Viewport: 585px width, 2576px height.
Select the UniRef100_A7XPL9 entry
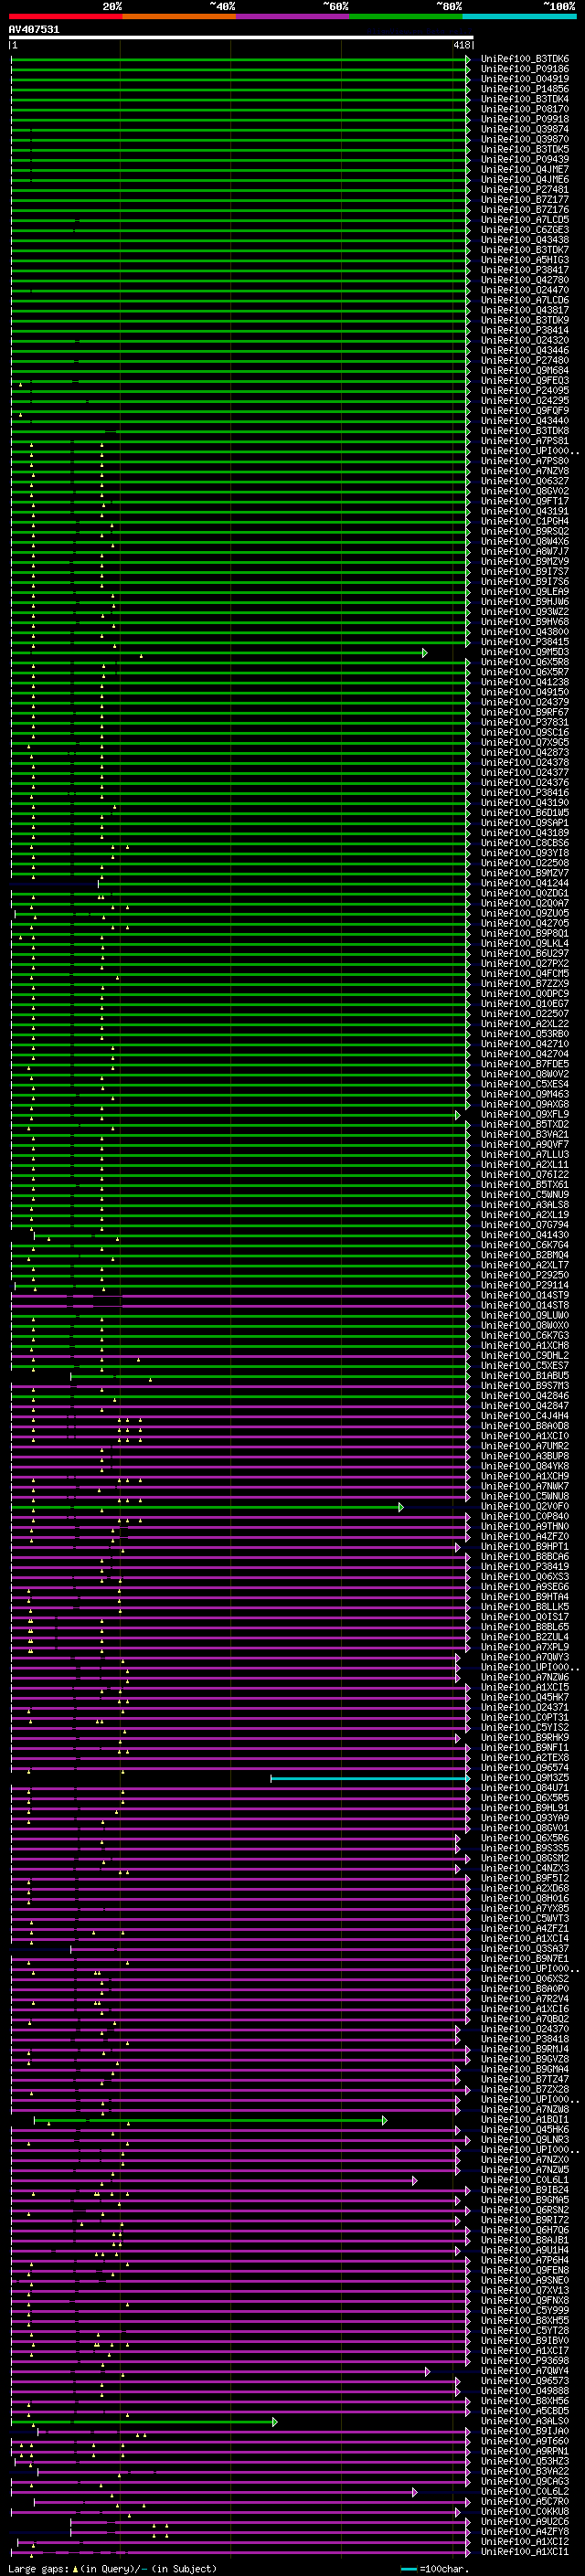pyautogui.click(x=524, y=1647)
